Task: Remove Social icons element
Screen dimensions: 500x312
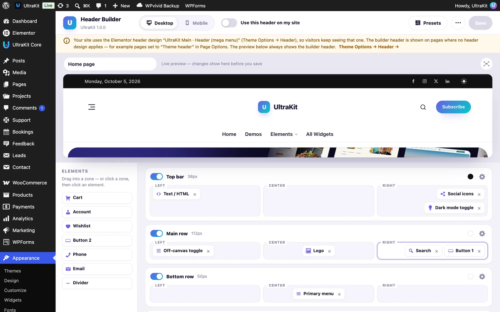Action: (479, 194)
